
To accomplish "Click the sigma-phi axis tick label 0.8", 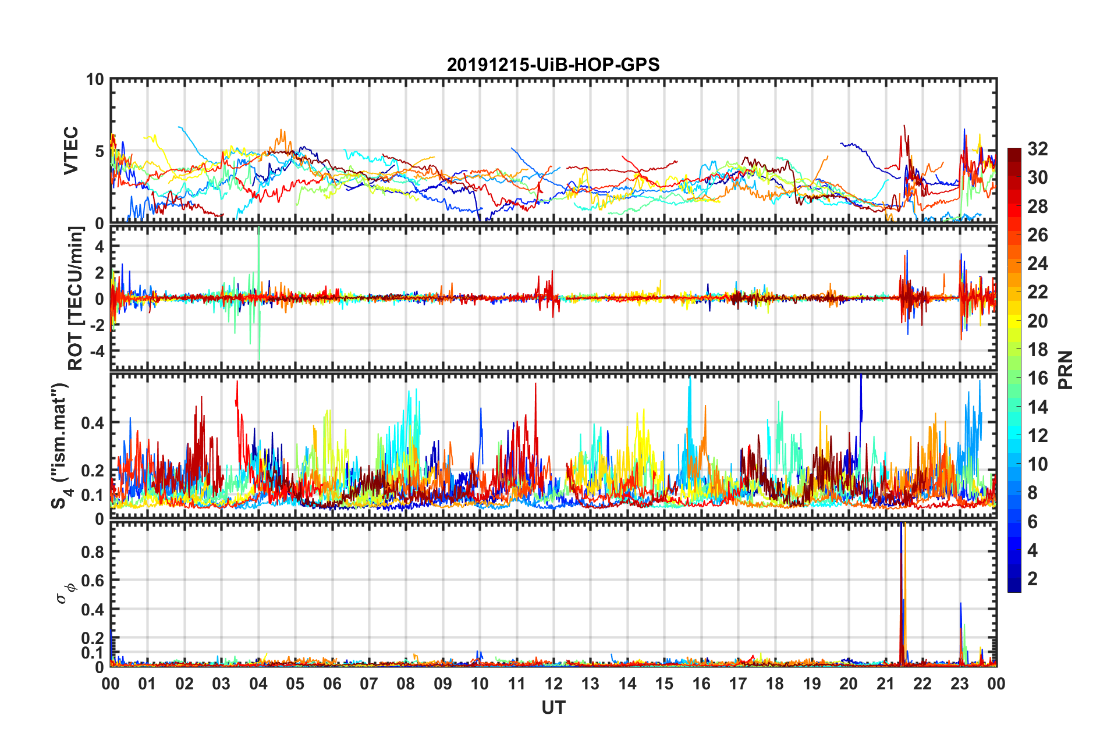I will 93,552.
